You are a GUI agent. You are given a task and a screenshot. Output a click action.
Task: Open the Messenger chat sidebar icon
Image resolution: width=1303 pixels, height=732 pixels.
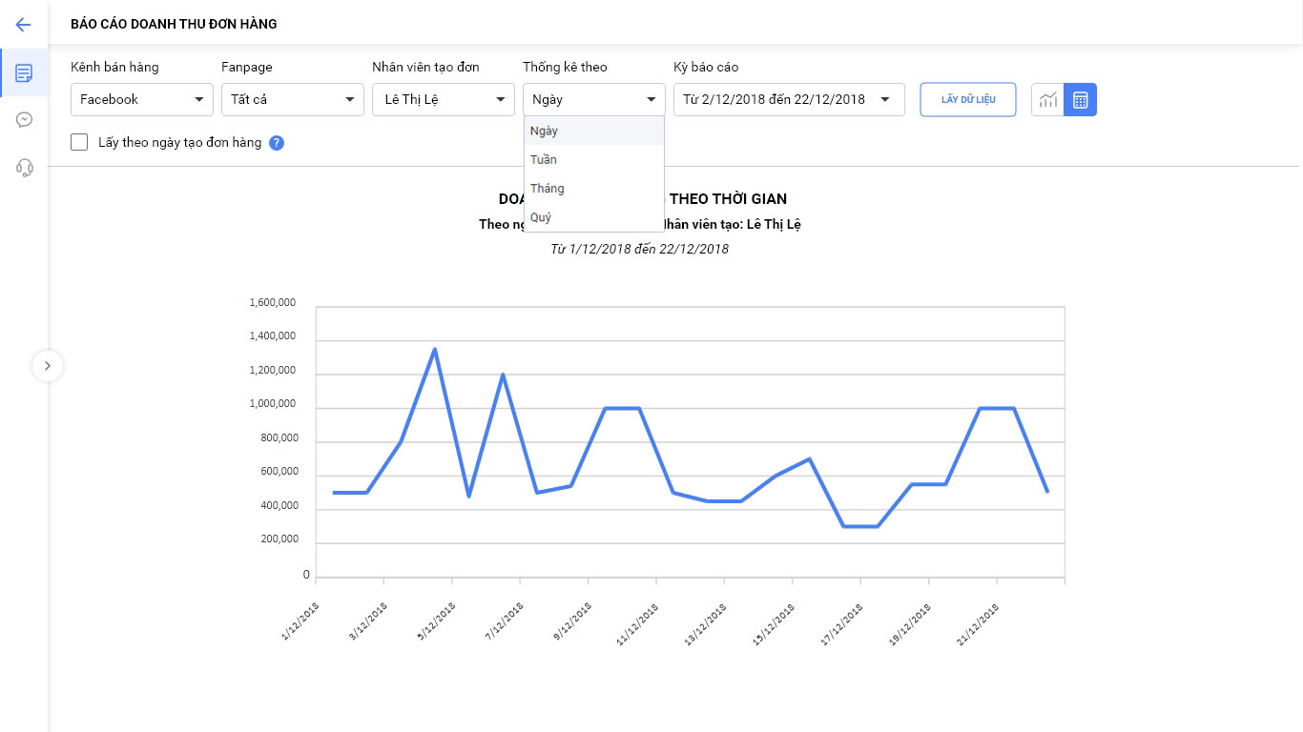coord(24,120)
